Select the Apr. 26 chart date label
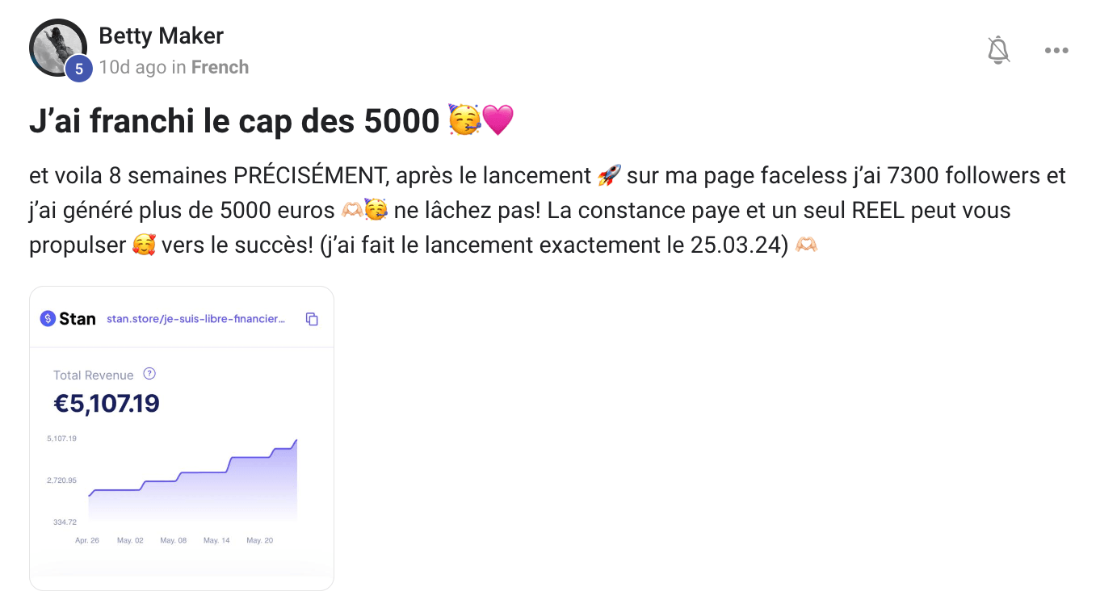The width and height of the screenshot is (1100, 604). [87, 540]
